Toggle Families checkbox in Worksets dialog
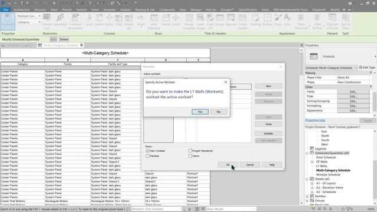Viewport: 377px width, 212px height. pos(148,155)
